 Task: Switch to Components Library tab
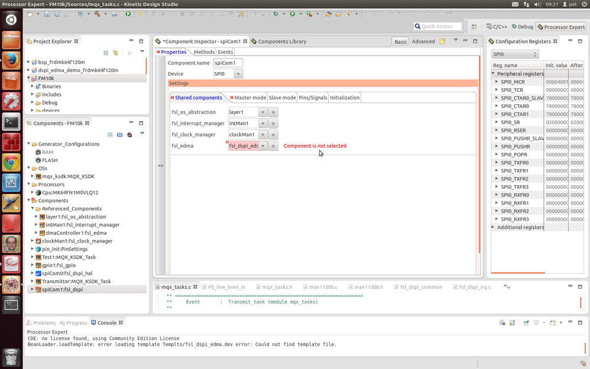coord(279,41)
